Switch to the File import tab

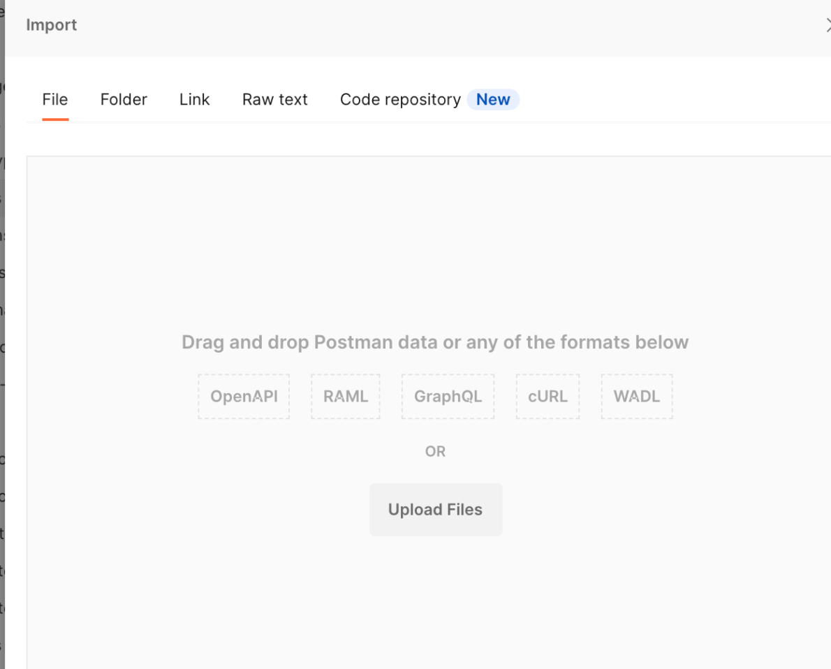(x=54, y=99)
